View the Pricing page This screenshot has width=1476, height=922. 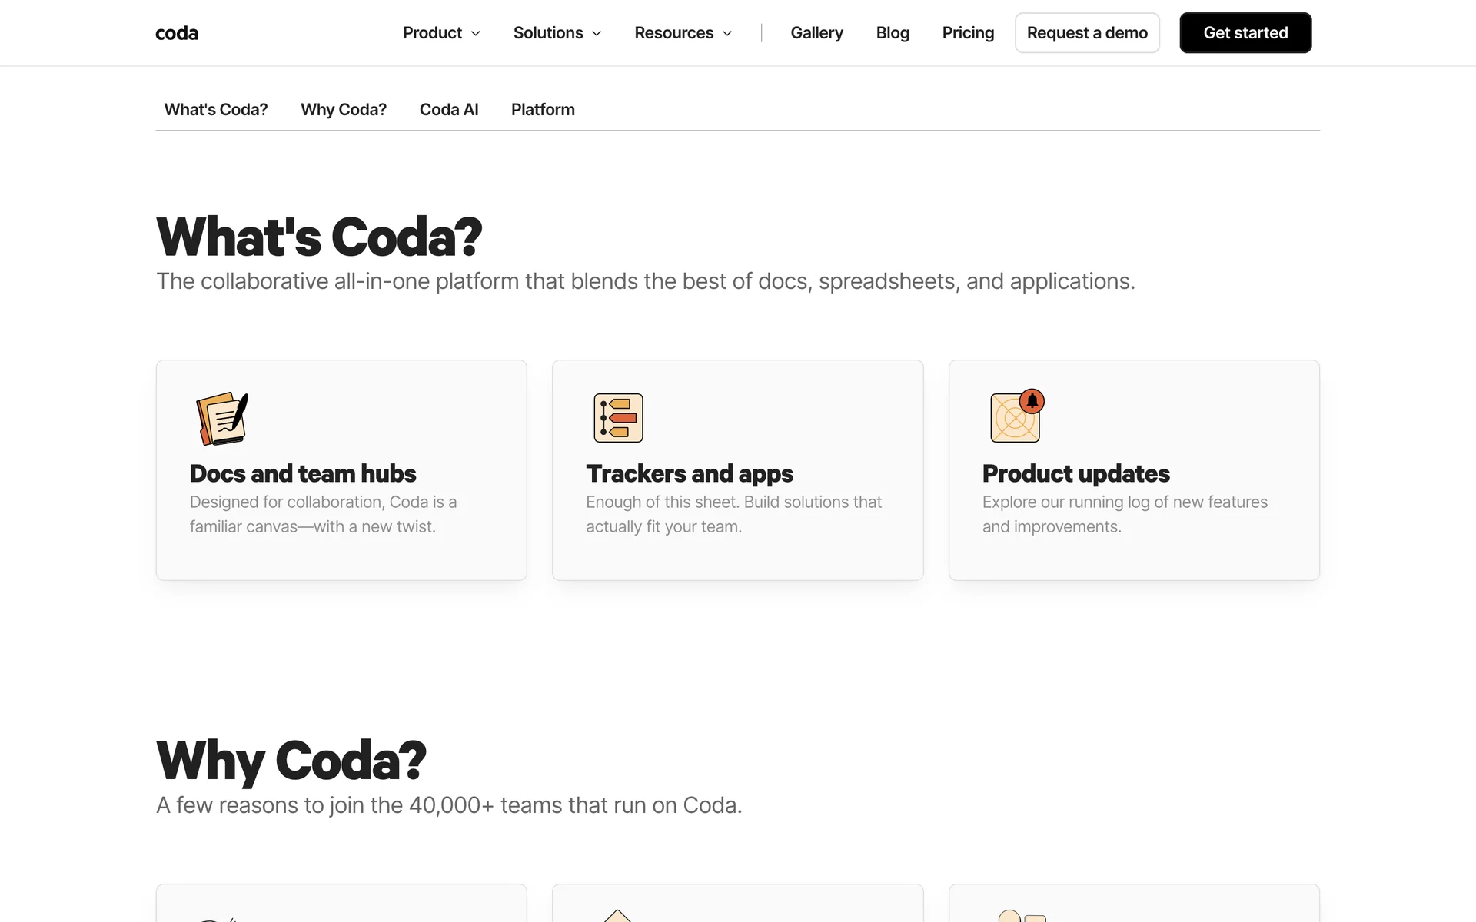point(968,33)
